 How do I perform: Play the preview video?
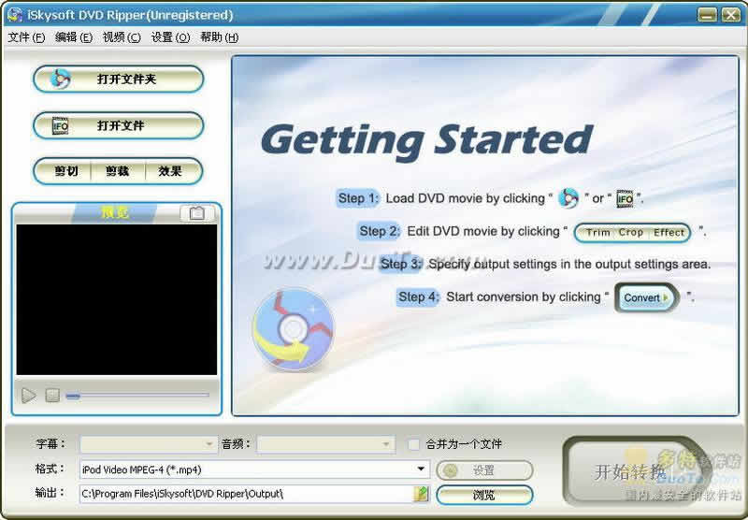[x=29, y=395]
